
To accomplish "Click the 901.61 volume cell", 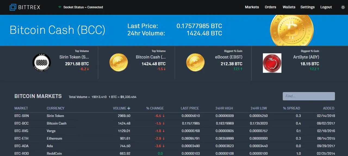I will [x=125, y=138].
